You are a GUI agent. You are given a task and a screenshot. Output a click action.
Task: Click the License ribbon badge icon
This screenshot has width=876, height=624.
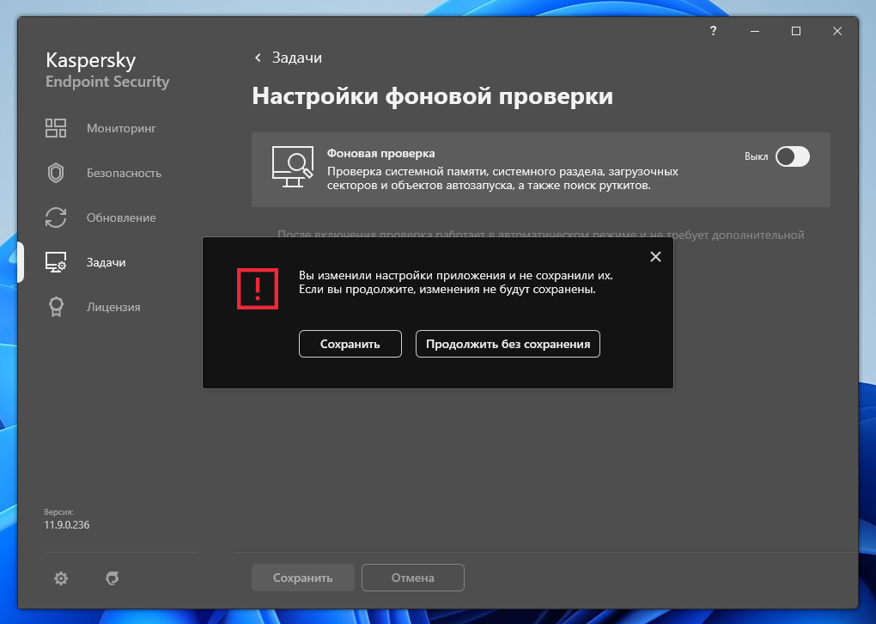pyautogui.click(x=56, y=307)
